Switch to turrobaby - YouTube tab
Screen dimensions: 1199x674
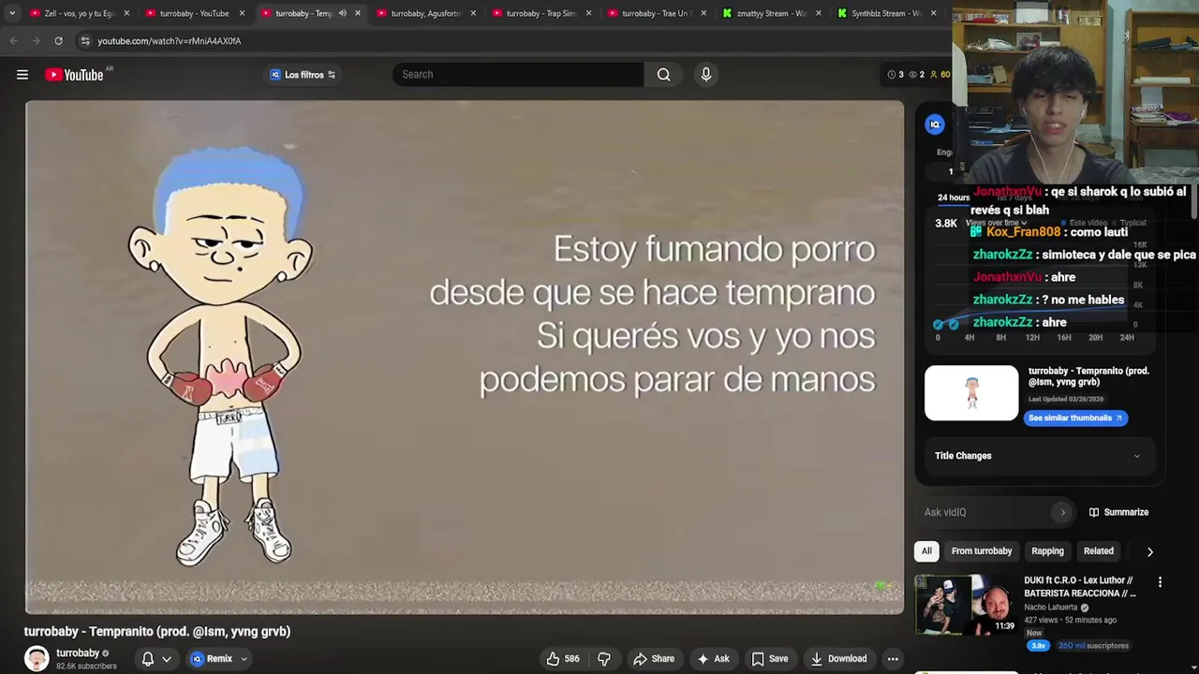(194, 13)
